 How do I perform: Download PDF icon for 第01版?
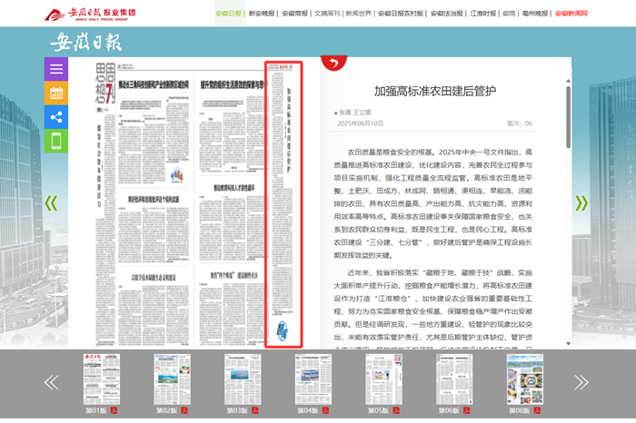(x=114, y=410)
